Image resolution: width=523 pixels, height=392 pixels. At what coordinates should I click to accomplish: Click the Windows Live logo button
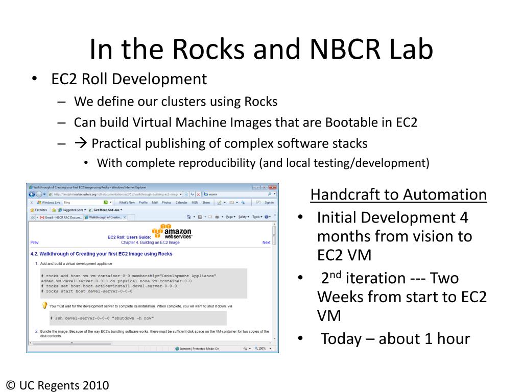49,202
